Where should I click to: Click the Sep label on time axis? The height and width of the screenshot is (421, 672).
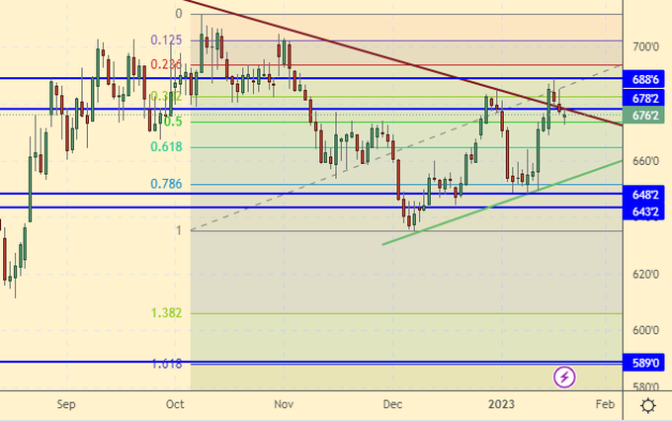click(66, 404)
